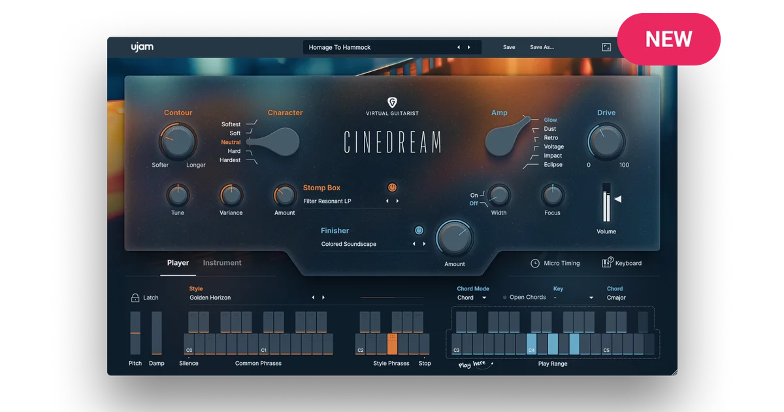Choose previous Finisher preset arrow
The height and width of the screenshot is (412, 784).
414,244
